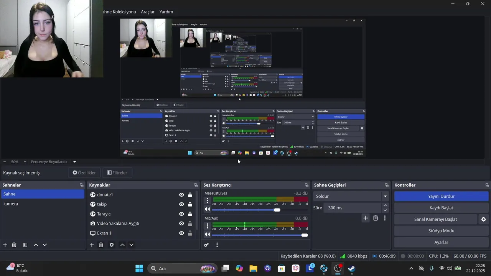Open transition properties three-dot menu
This screenshot has height=276, width=491.
coord(385,218)
